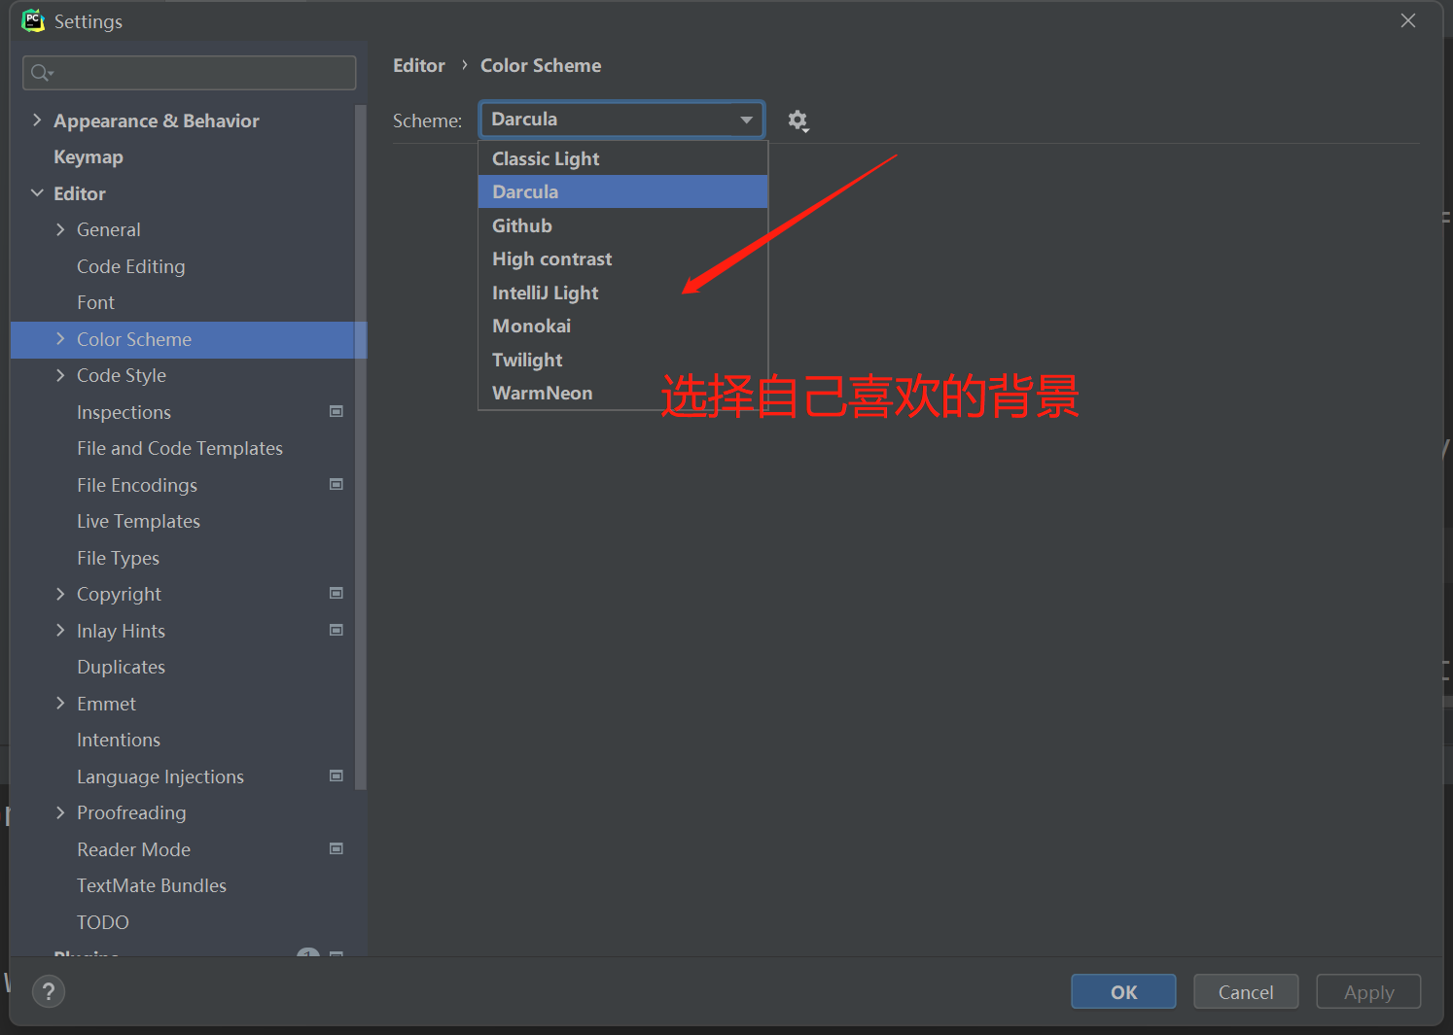The height and width of the screenshot is (1035, 1453).
Task: Open Inspections settings
Action: pyautogui.click(x=124, y=412)
